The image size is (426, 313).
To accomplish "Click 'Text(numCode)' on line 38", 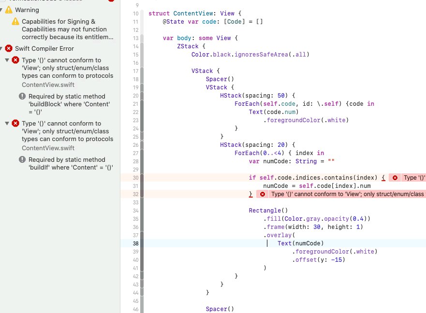I will point(300,243).
